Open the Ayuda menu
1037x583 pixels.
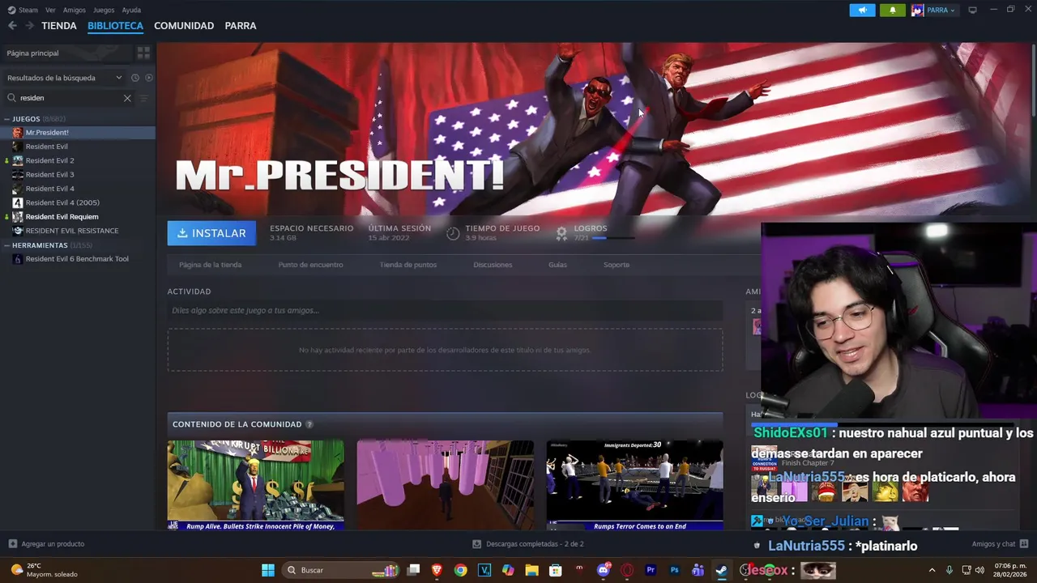131,10
